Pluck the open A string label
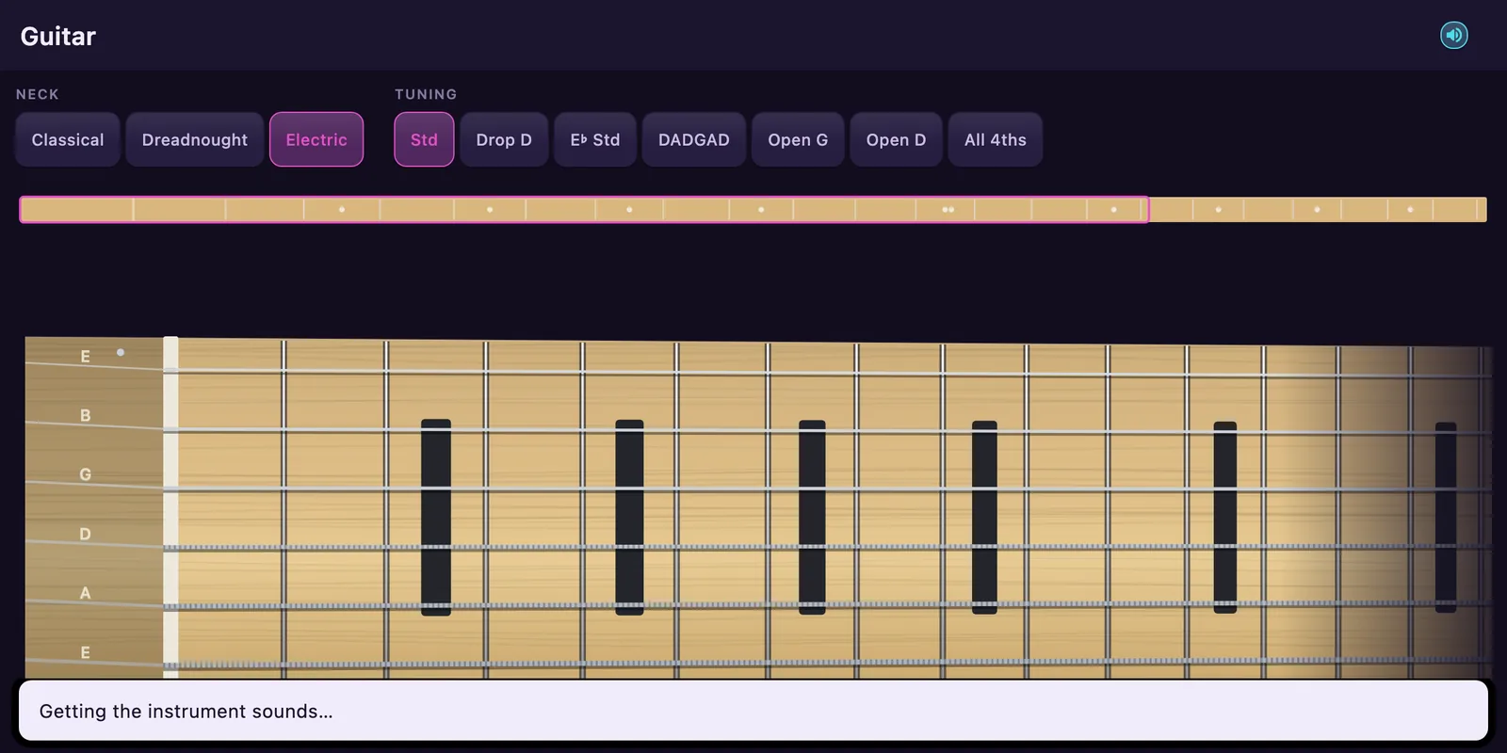Screen dimensions: 1507x753 [x=86, y=593]
